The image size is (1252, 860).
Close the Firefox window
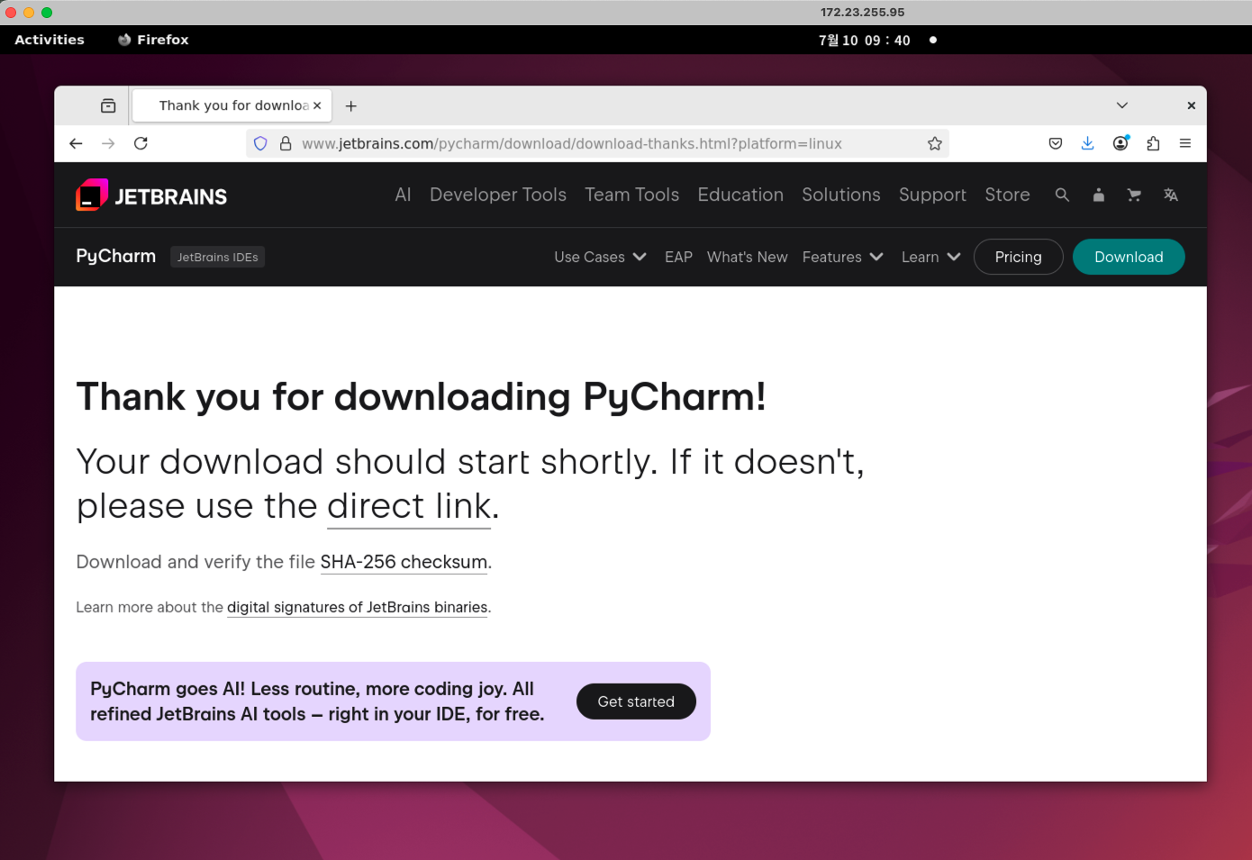pos(1191,105)
